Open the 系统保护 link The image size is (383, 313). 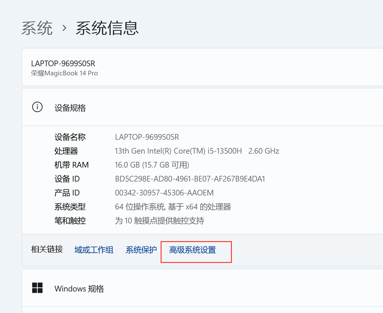click(141, 250)
